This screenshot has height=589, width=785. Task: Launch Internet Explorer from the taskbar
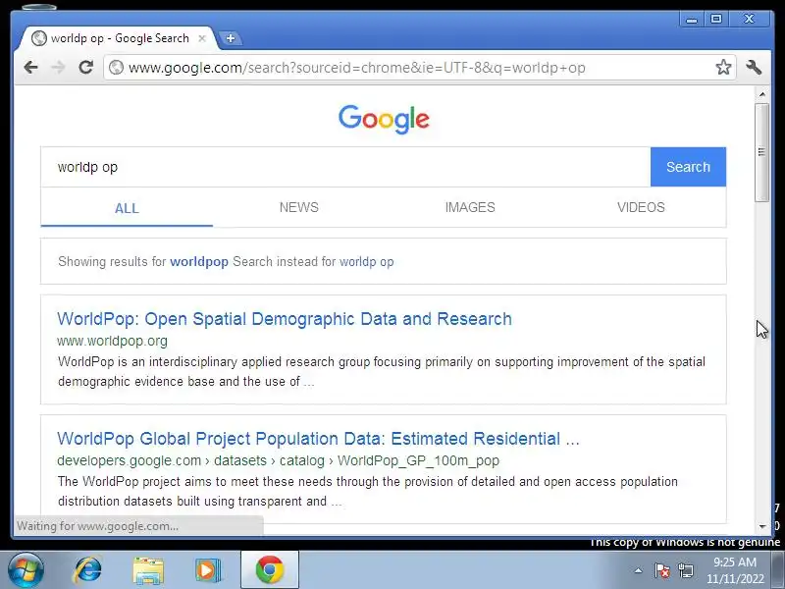click(x=87, y=570)
